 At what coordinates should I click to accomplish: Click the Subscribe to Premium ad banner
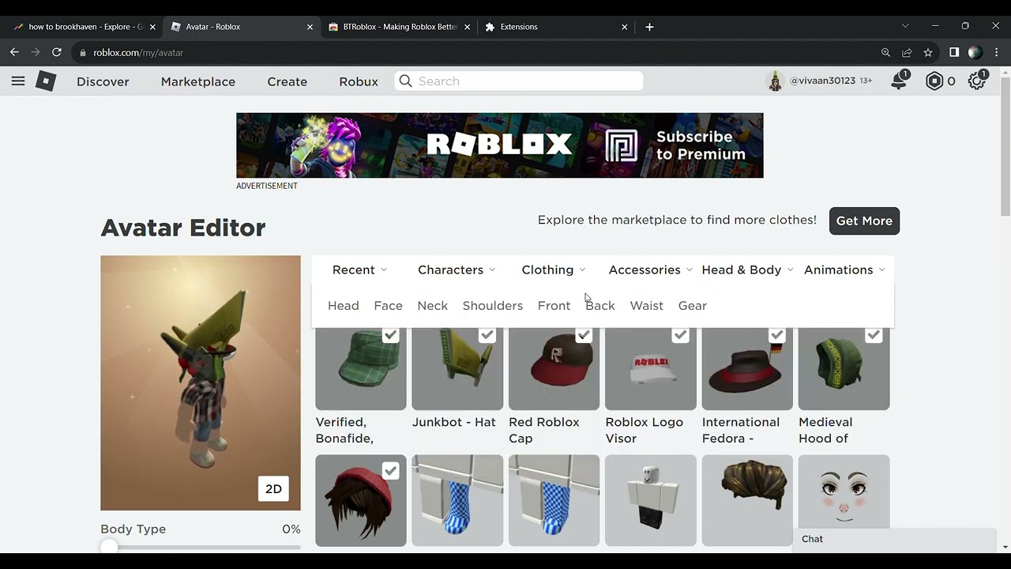pos(500,145)
